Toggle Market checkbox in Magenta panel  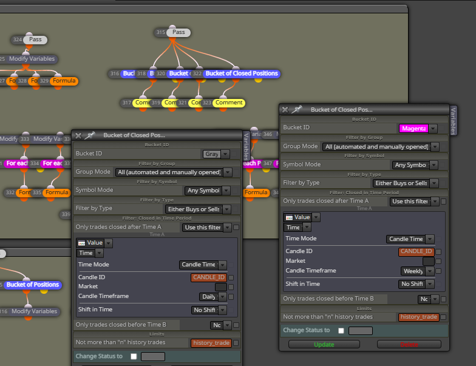point(438,261)
